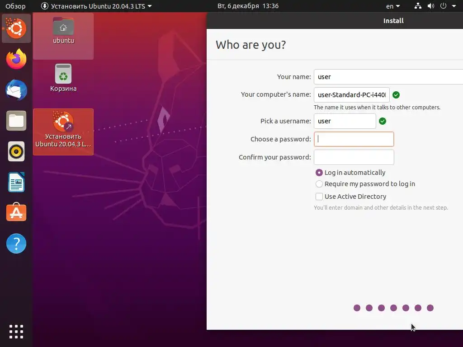This screenshot has width=463, height=347.
Task: Click the 'Your name:' label
Action: (x=294, y=77)
